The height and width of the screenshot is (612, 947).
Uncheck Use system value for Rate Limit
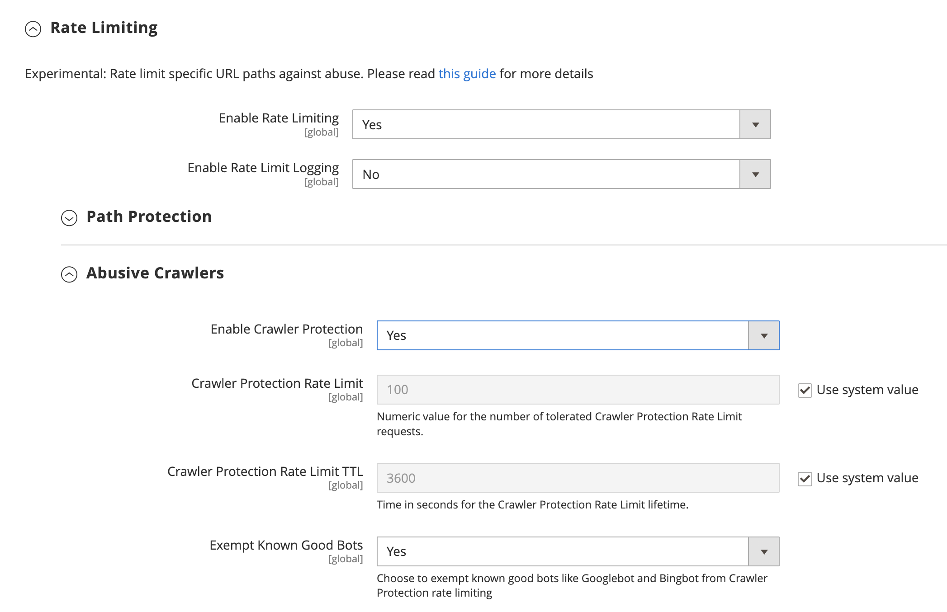click(x=805, y=390)
